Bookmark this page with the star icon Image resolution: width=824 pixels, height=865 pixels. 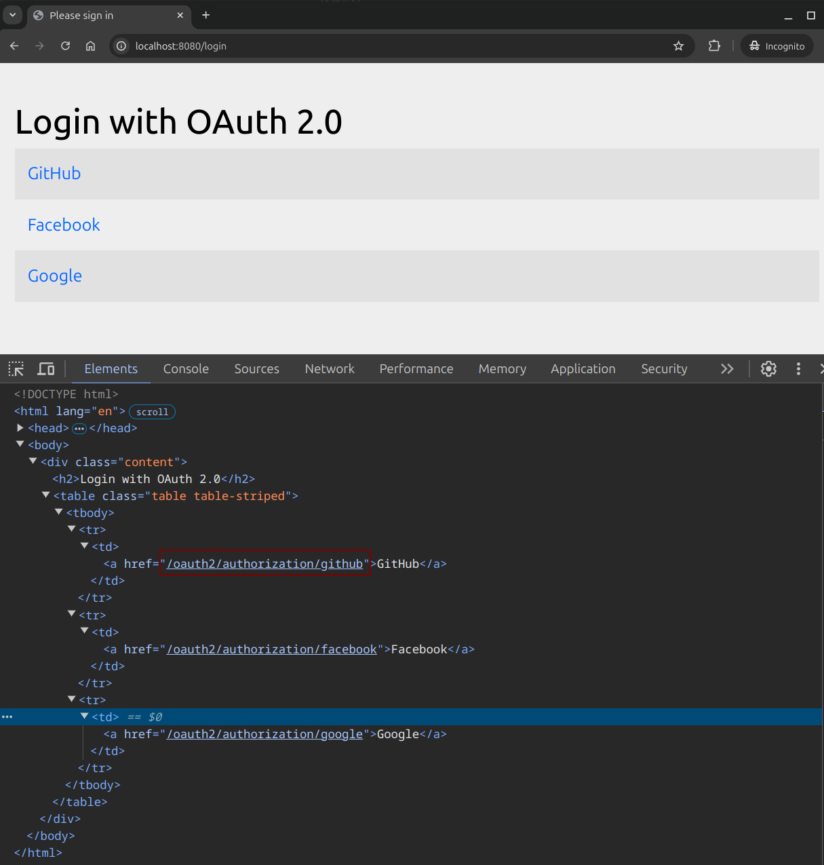click(678, 46)
